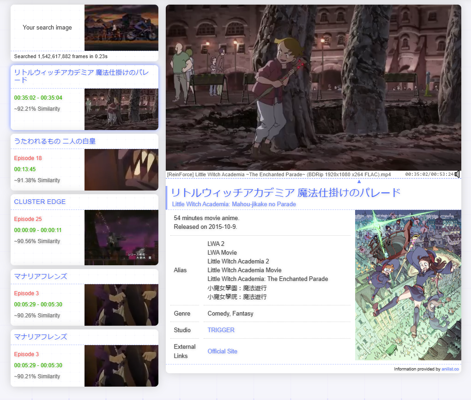
Task: Click the Episode 25 label
Action: click(28, 219)
